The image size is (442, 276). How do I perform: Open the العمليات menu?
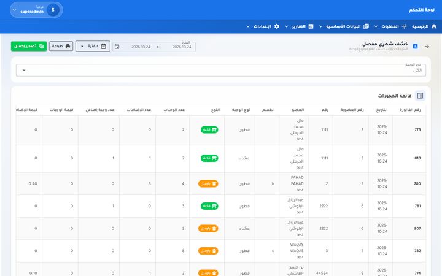click(x=394, y=26)
